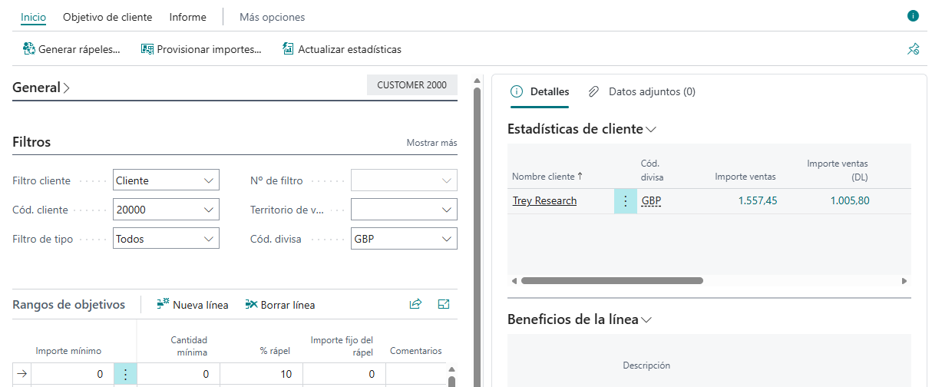Image resolution: width=932 pixels, height=387 pixels.
Task: Open row options for Trey Research
Action: (x=625, y=201)
